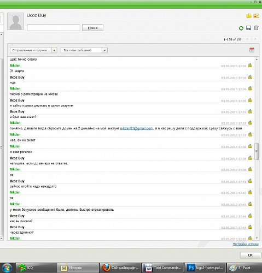Click the yellow folder import icon
This screenshot has width=262, height=273.
pos(249,16)
